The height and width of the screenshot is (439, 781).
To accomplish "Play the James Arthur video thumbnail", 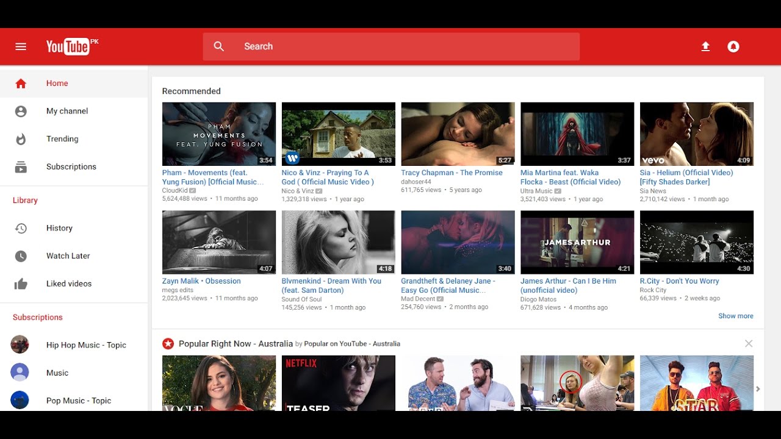I will 577,242.
